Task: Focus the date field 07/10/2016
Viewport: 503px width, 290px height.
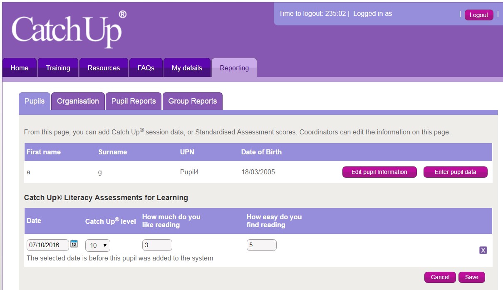Action: click(x=48, y=245)
